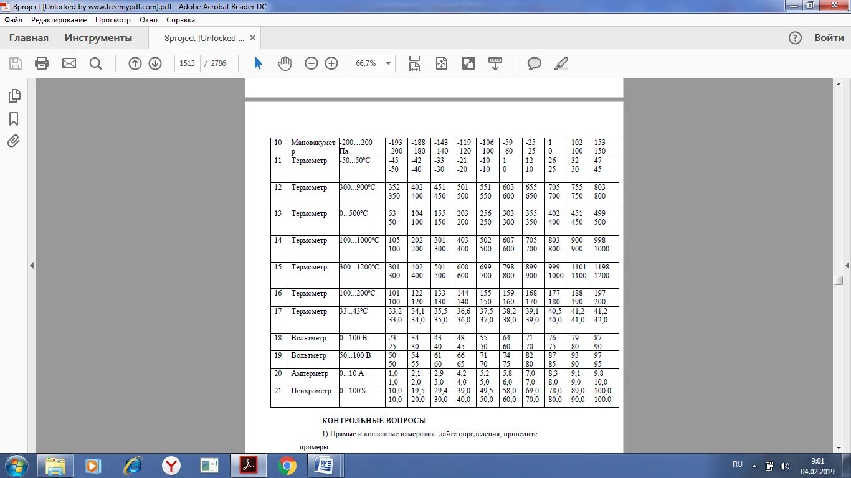Image resolution: width=851 pixels, height=478 pixels.
Task: Open Google Chrome from taskbar
Action: pos(287,466)
